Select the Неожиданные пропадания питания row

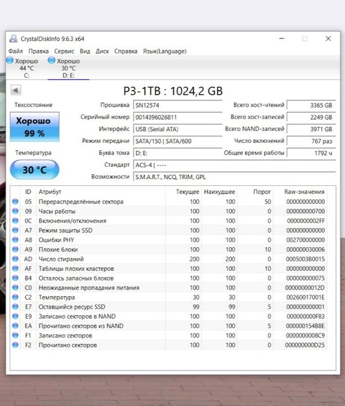coord(168,288)
